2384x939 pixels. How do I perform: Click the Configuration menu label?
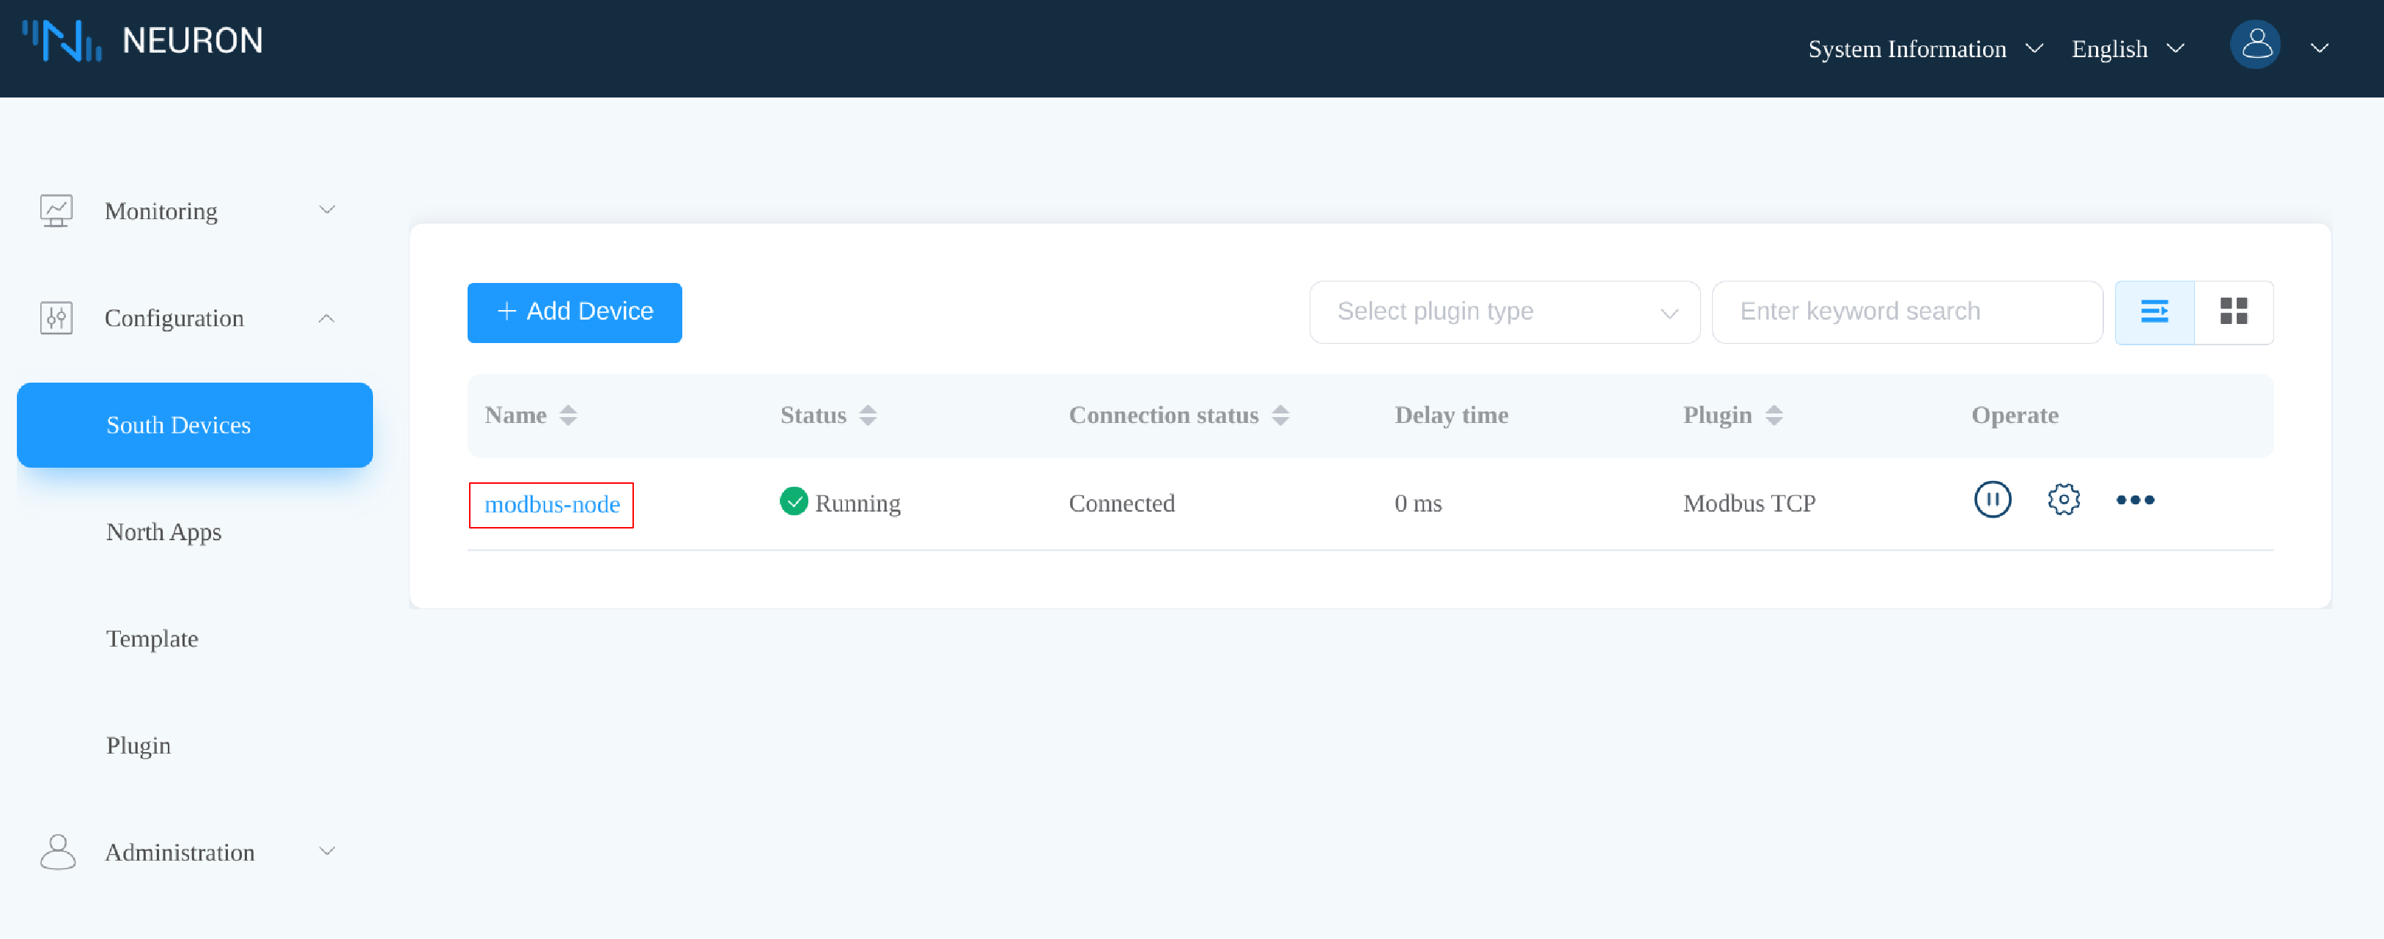(x=174, y=319)
